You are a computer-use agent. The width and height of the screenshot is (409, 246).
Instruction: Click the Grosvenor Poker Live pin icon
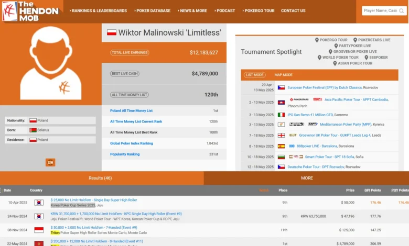click(330, 51)
